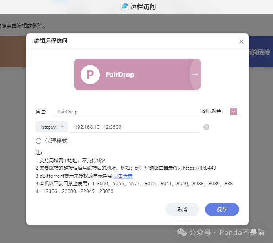Click the remote access app icon in title bar
Screen dimensions: 273x243
(x=125, y=6)
